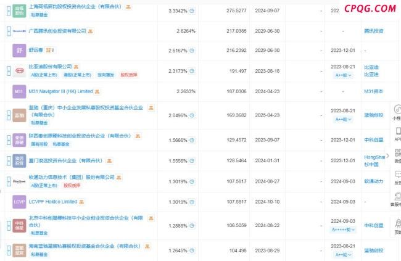Expand the 比亚迪股份有限公司 row
The width and height of the screenshot is (401, 261).
pyautogui.click(x=9, y=71)
